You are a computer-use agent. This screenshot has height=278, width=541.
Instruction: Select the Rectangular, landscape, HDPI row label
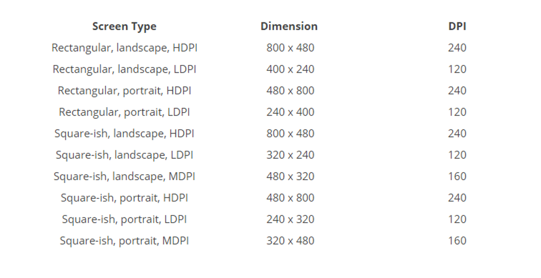[x=124, y=48]
